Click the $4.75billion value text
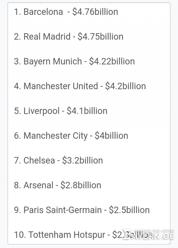This screenshot has width=178, height=248. [x=100, y=37]
